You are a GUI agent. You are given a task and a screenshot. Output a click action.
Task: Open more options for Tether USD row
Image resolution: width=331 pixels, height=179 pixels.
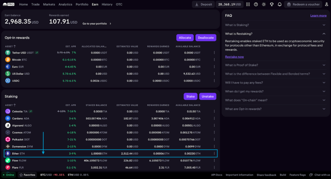pyautogui.click(x=214, y=52)
